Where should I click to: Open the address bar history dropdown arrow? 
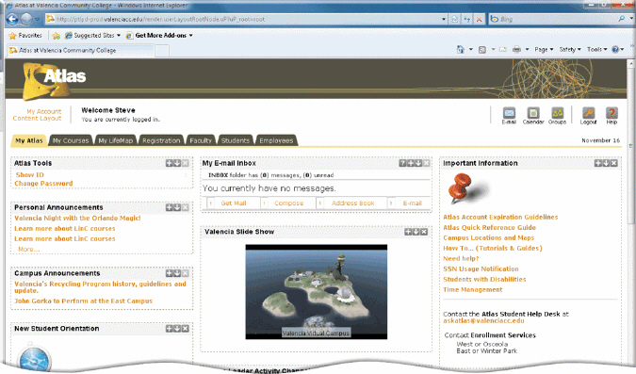(x=444, y=19)
